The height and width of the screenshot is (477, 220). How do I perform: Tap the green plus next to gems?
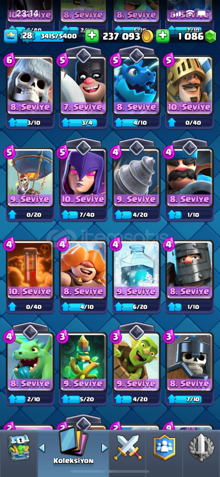pos(163,36)
